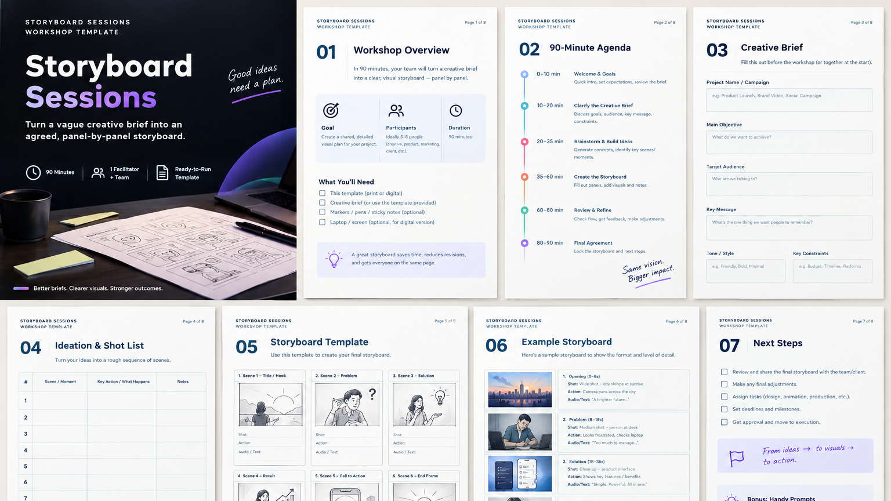This screenshot has height=501, width=891.
Task: Check 'Get approval and move to execution'
Action: [724, 422]
